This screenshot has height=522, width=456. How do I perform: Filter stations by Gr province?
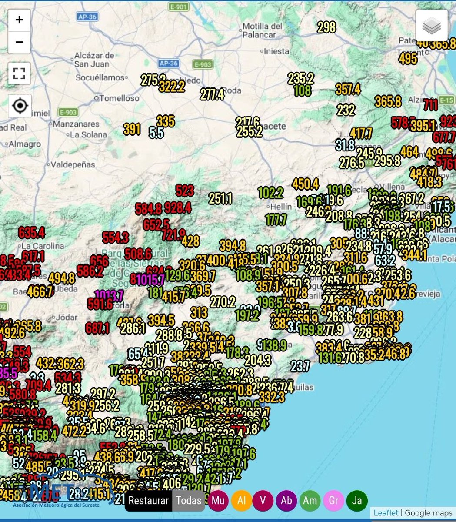click(333, 501)
